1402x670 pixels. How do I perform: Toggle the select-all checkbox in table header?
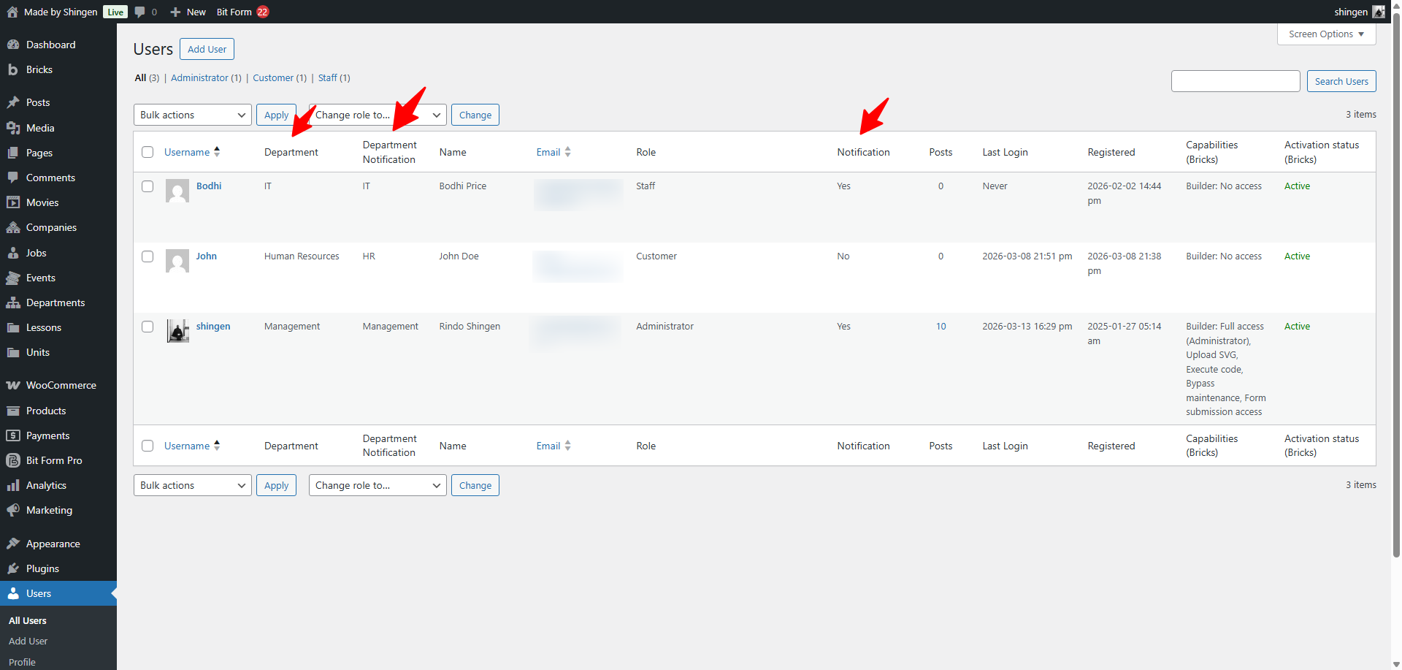point(148,152)
